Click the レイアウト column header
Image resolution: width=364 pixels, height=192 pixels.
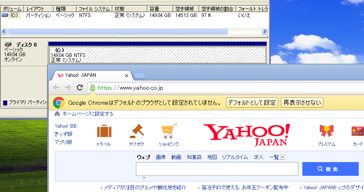coord(39,9)
